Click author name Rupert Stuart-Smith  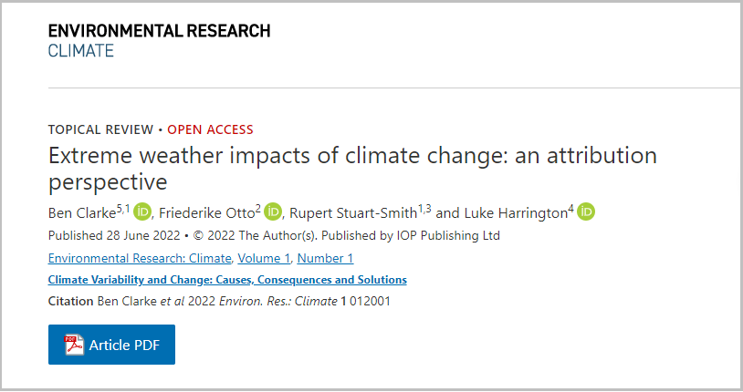(352, 213)
